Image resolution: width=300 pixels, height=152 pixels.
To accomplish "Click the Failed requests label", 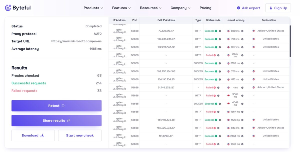I will tap(24, 91).
